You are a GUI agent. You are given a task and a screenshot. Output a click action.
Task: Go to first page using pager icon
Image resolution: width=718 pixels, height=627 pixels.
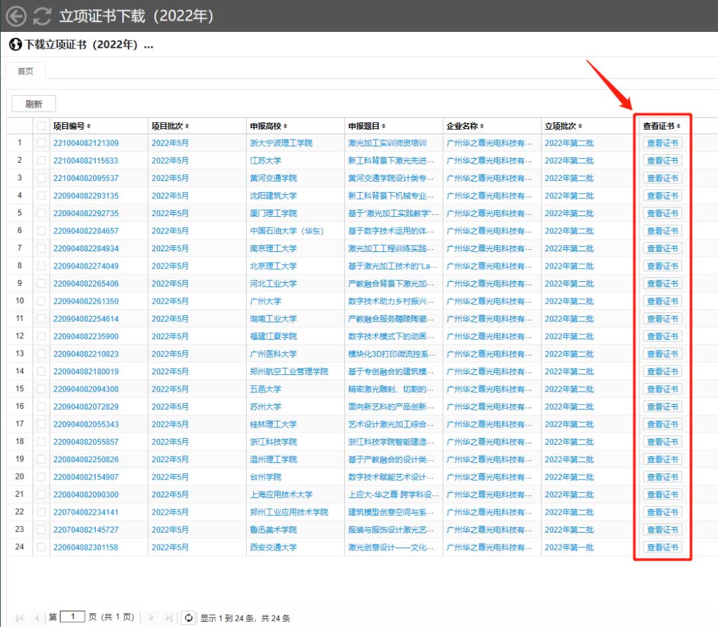19,618
